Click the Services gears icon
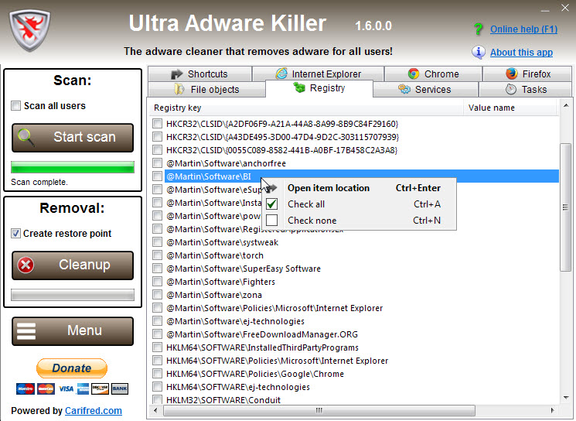The image size is (576, 421). (x=404, y=89)
